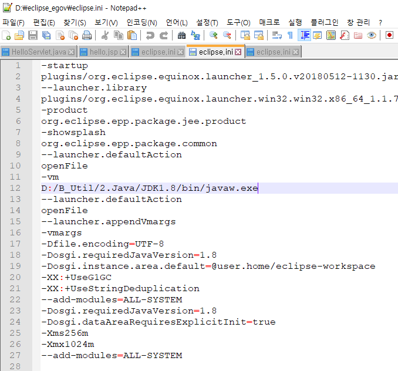Click line number 19 in the margin

(15, 266)
